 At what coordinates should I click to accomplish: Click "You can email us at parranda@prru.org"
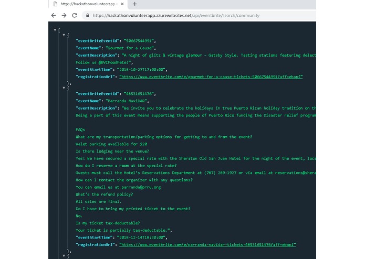click(x=118, y=187)
